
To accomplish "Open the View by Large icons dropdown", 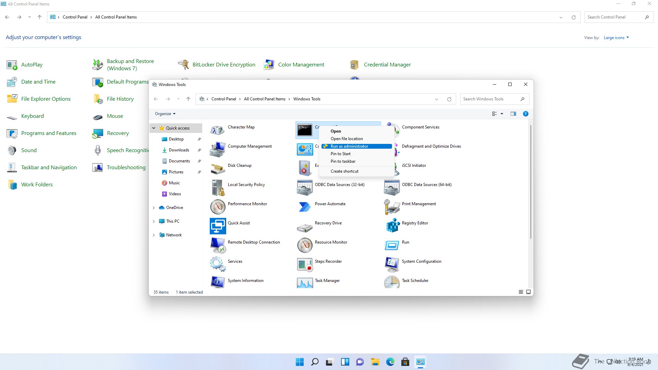I will pyautogui.click(x=616, y=38).
